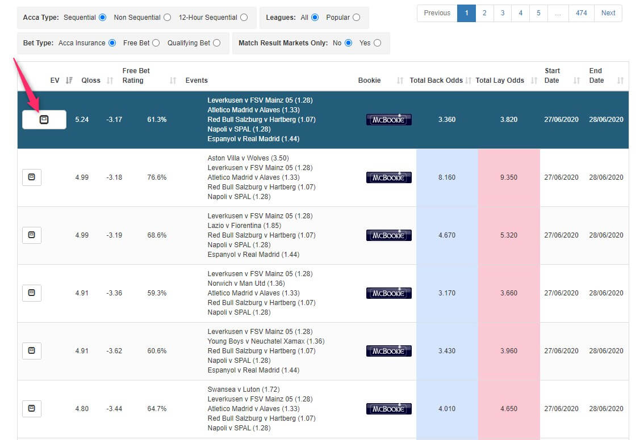Image resolution: width=644 pixels, height=440 pixels.
Task: Set Match Result Markets Only to Yes
Action: coord(378,43)
